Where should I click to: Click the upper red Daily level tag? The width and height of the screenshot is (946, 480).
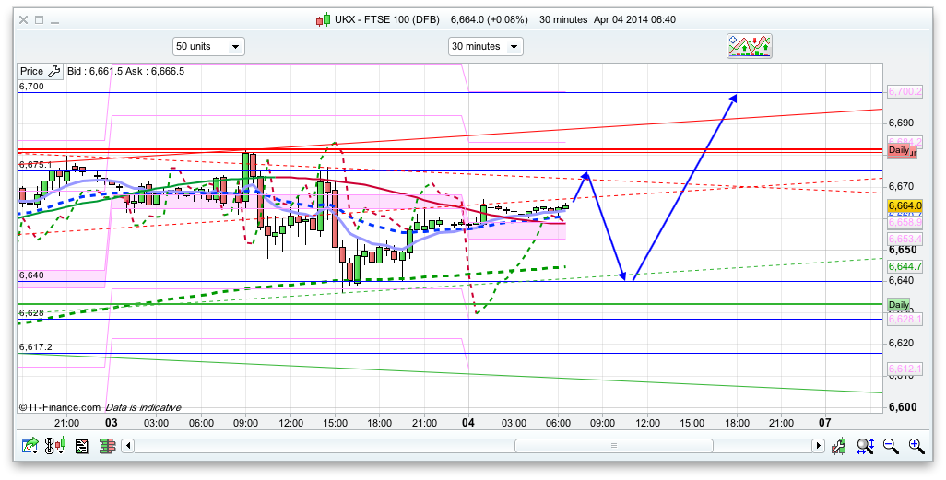[898, 149]
